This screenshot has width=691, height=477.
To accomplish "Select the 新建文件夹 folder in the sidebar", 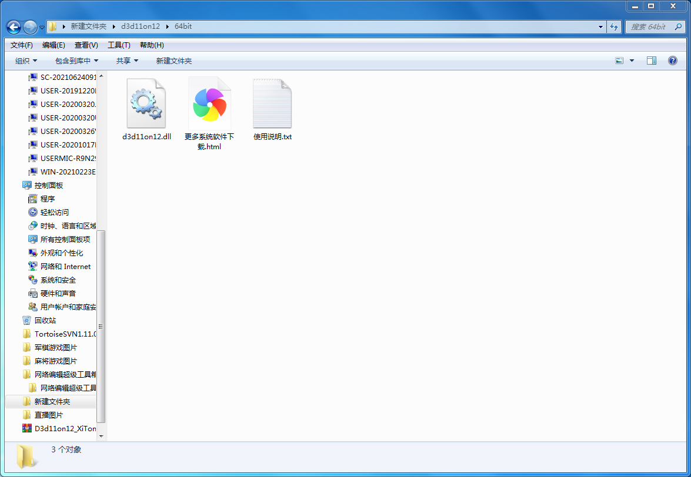I will click(x=52, y=401).
